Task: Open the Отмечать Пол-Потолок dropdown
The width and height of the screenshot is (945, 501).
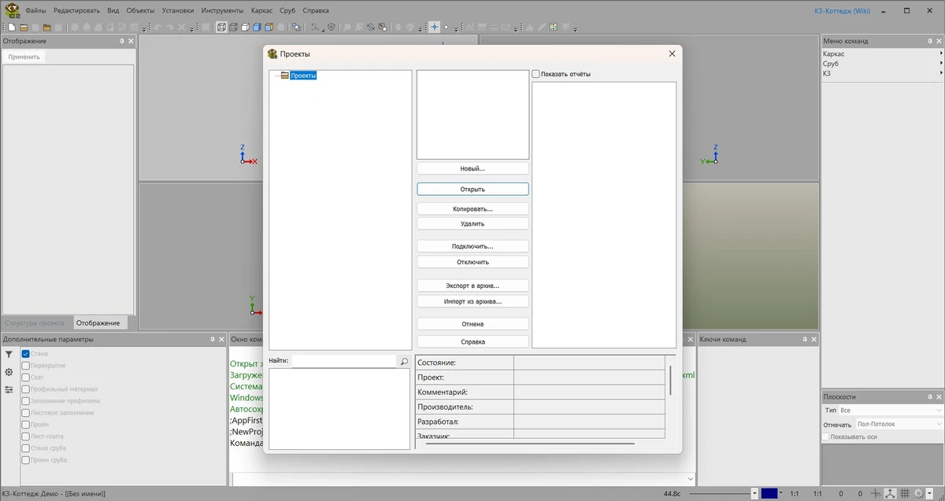Action: point(899,424)
